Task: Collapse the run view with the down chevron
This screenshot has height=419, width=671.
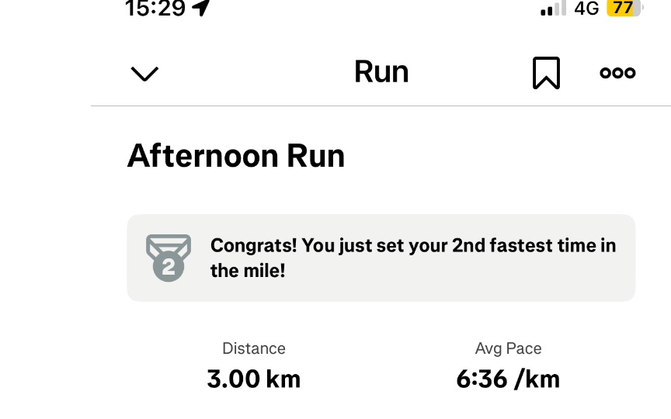Action: coord(144,74)
